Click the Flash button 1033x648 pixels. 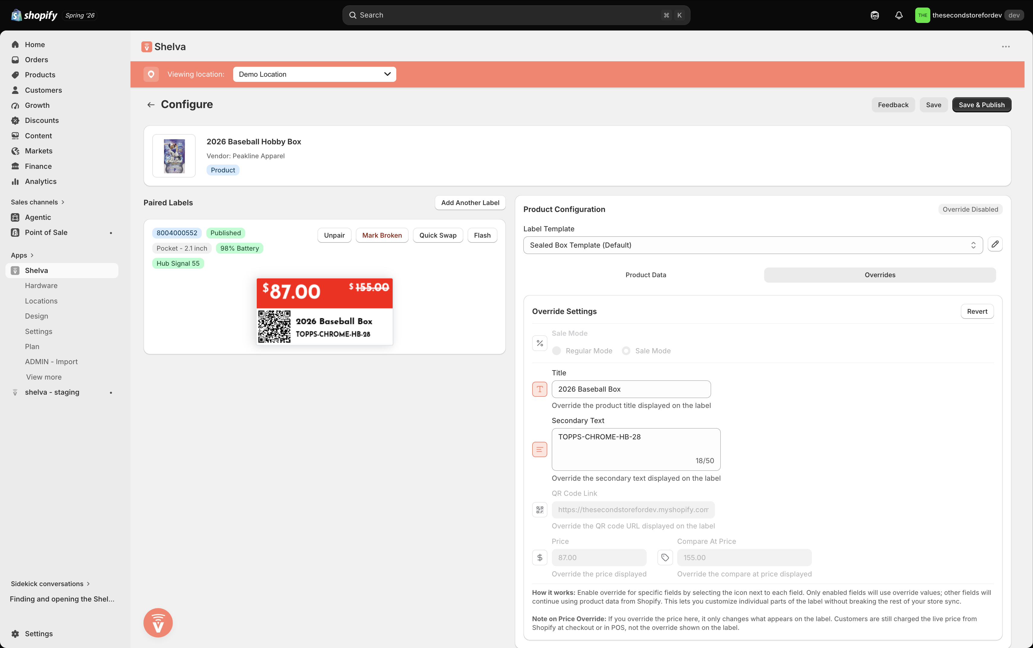click(482, 235)
